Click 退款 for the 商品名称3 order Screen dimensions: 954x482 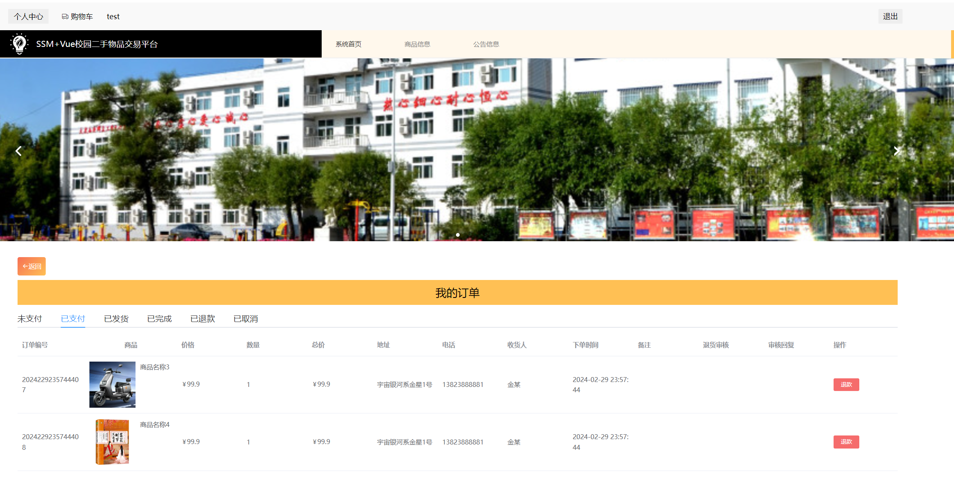click(846, 384)
